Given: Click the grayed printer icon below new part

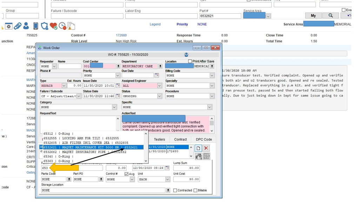Looking at the screenshot, I should point(198,156).
